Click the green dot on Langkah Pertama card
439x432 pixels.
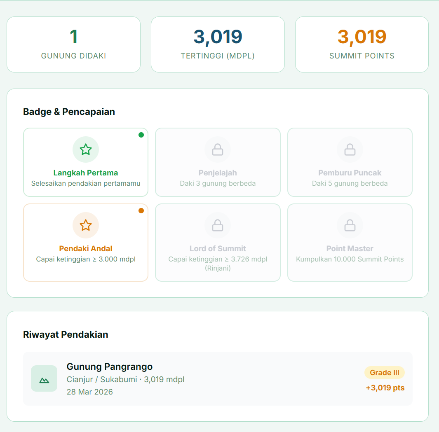coord(141,135)
